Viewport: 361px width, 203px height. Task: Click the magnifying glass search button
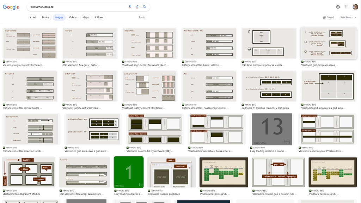[145, 7]
